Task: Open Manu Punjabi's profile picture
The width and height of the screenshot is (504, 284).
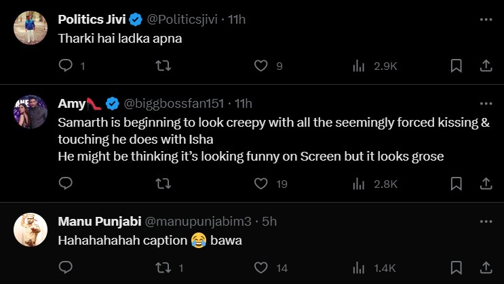Action: 31,230
